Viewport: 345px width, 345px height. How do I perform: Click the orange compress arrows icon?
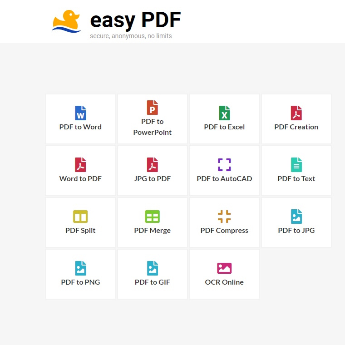224,217
